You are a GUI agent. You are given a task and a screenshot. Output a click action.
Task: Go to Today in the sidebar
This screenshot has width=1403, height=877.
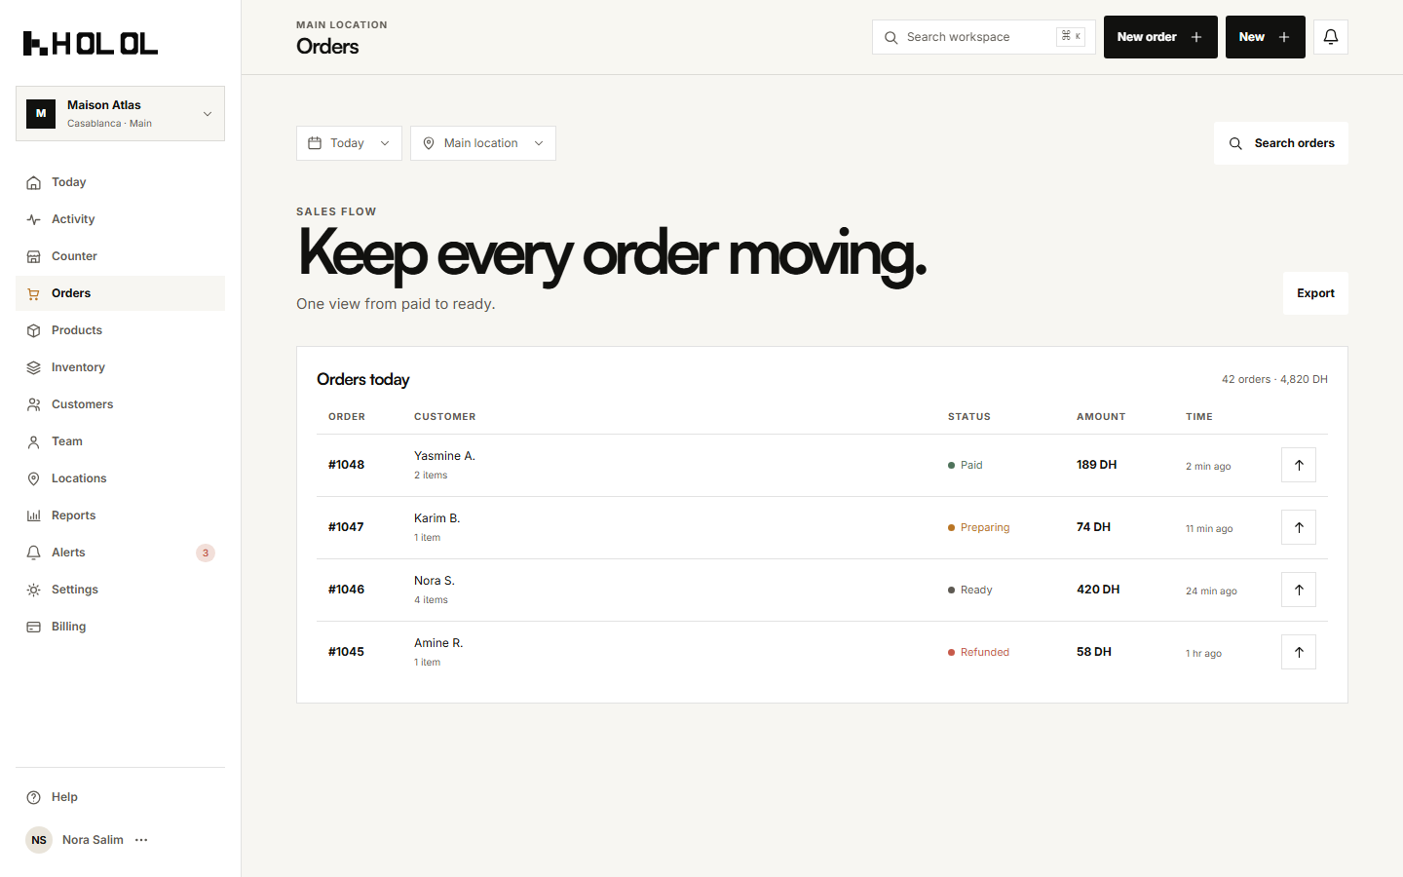pyautogui.click(x=120, y=182)
